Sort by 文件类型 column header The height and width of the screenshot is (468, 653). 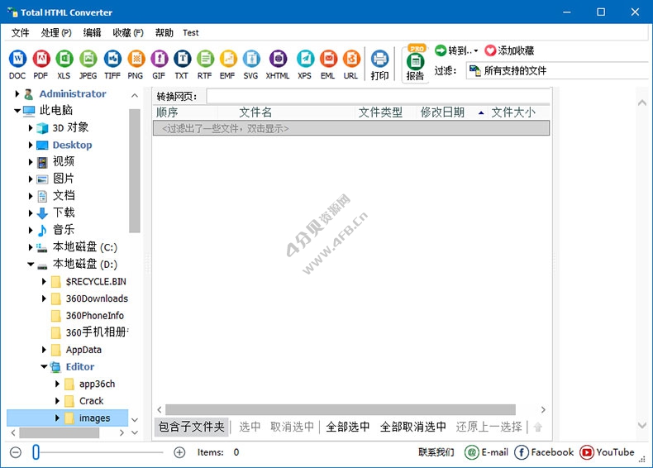(380, 112)
